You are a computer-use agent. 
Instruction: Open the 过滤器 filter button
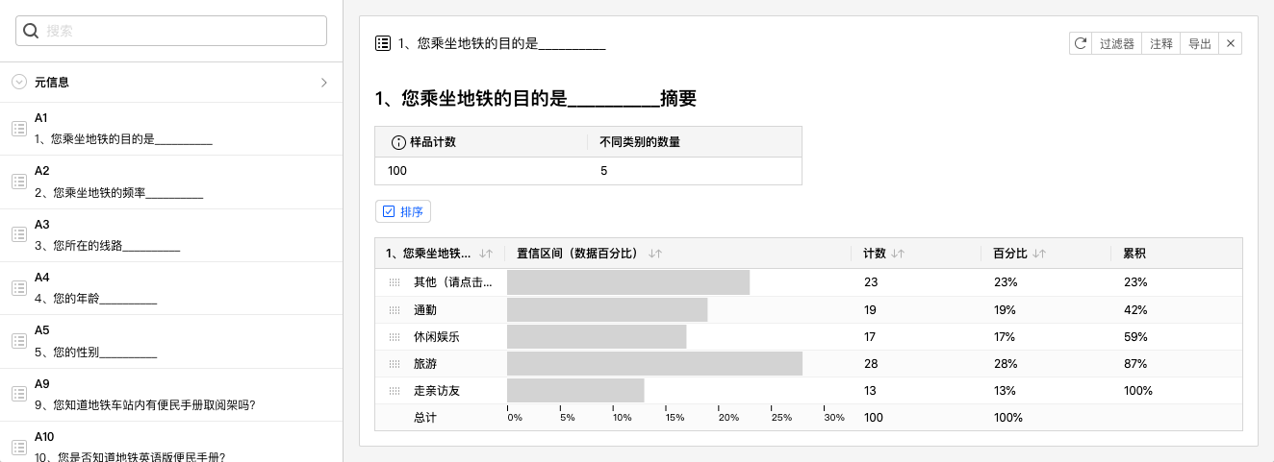click(1117, 43)
